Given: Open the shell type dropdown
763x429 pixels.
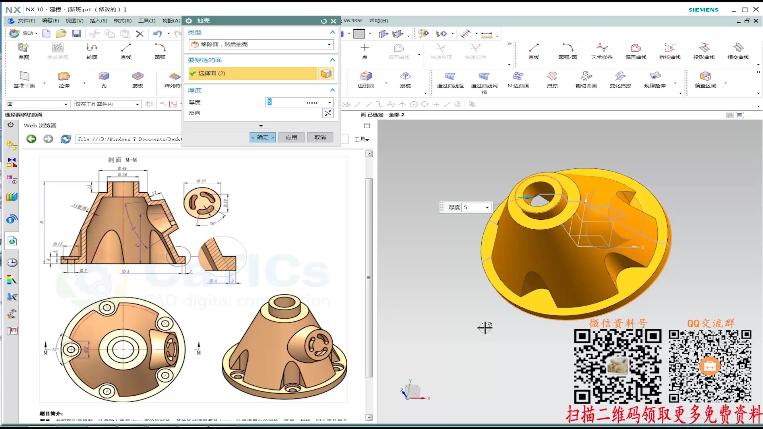Looking at the screenshot, I should click(x=329, y=44).
